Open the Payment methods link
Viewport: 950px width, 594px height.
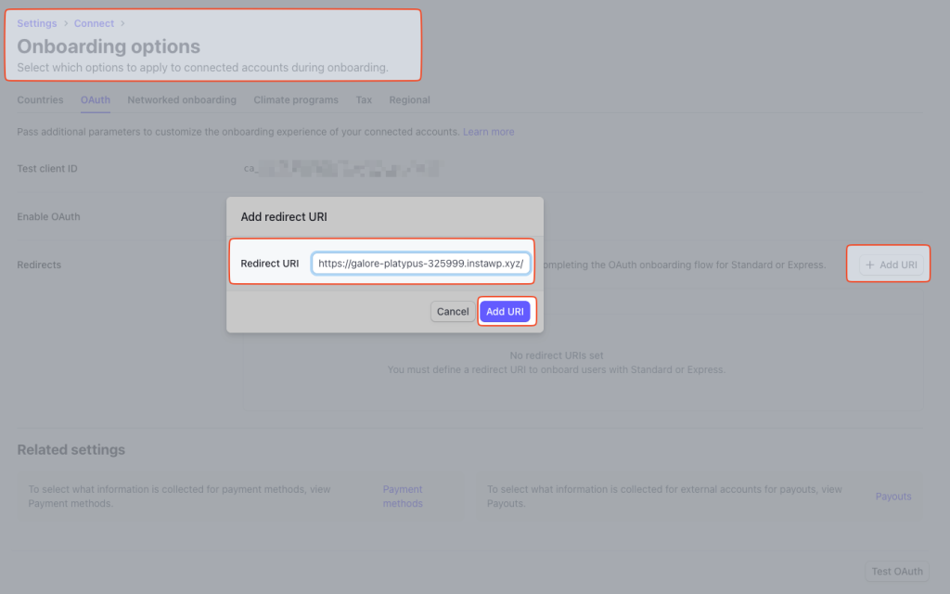403,497
